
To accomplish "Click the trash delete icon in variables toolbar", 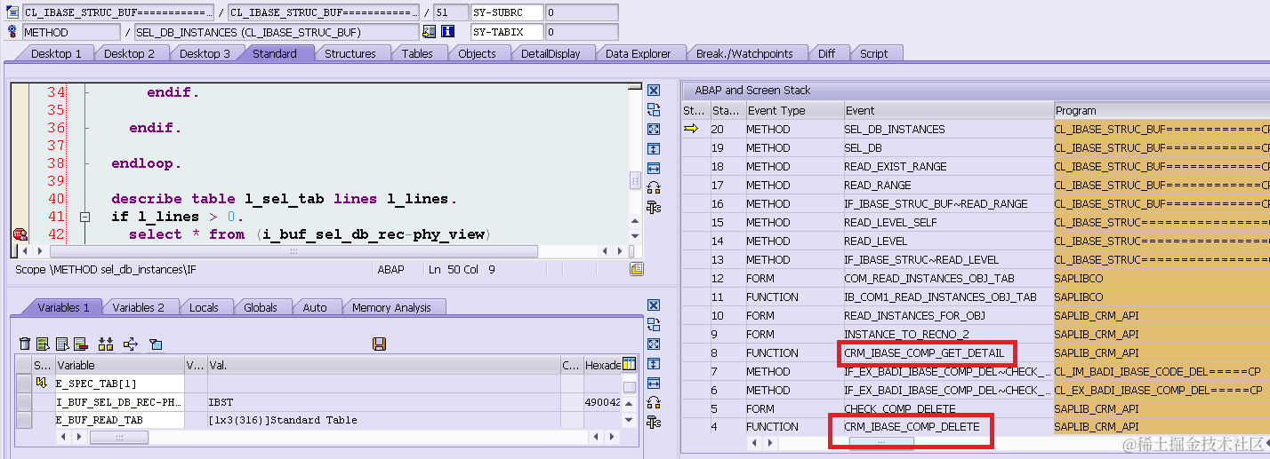I will [x=25, y=344].
